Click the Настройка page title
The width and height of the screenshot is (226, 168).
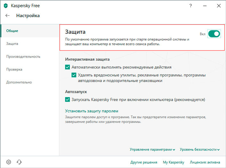click(x=28, y=16)
